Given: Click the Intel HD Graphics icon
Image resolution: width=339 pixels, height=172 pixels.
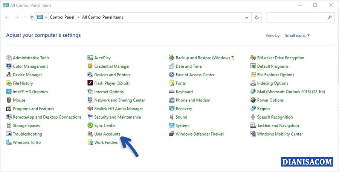Looking at the screenshot, I should [9, 92].
